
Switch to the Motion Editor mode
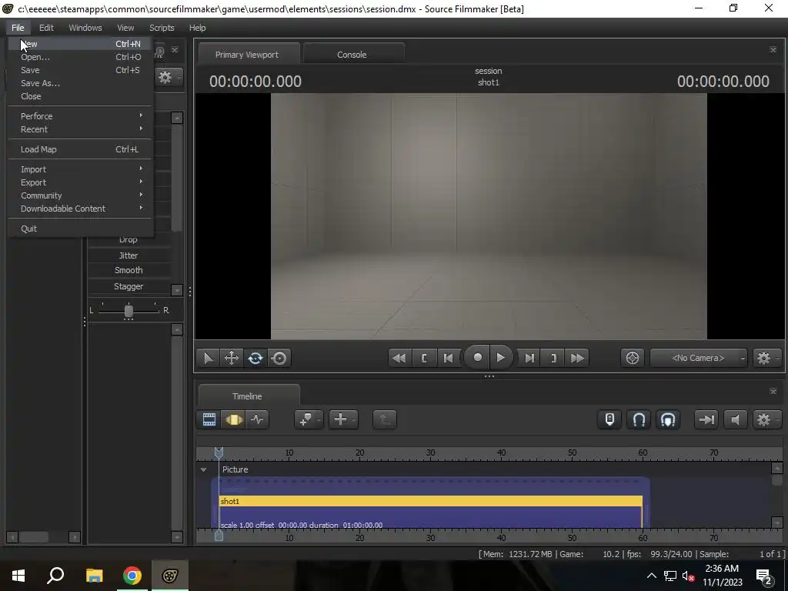click(x=233, y=419)
